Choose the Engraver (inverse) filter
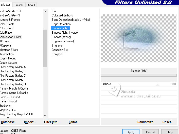The image size is (179, 134). coord(63,41)
